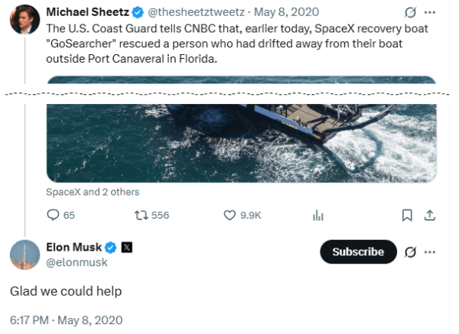The image size is (459, 334).
Task: Like the tweet with 9.9K hearts
Action: click(229, 216)
